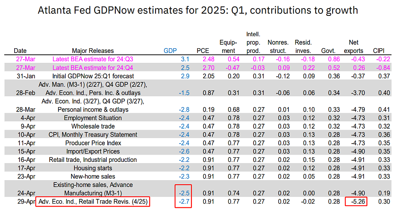Screen dimensions: 416x213
Task: Click the New-home sales release row
Action: coord(198,176)
